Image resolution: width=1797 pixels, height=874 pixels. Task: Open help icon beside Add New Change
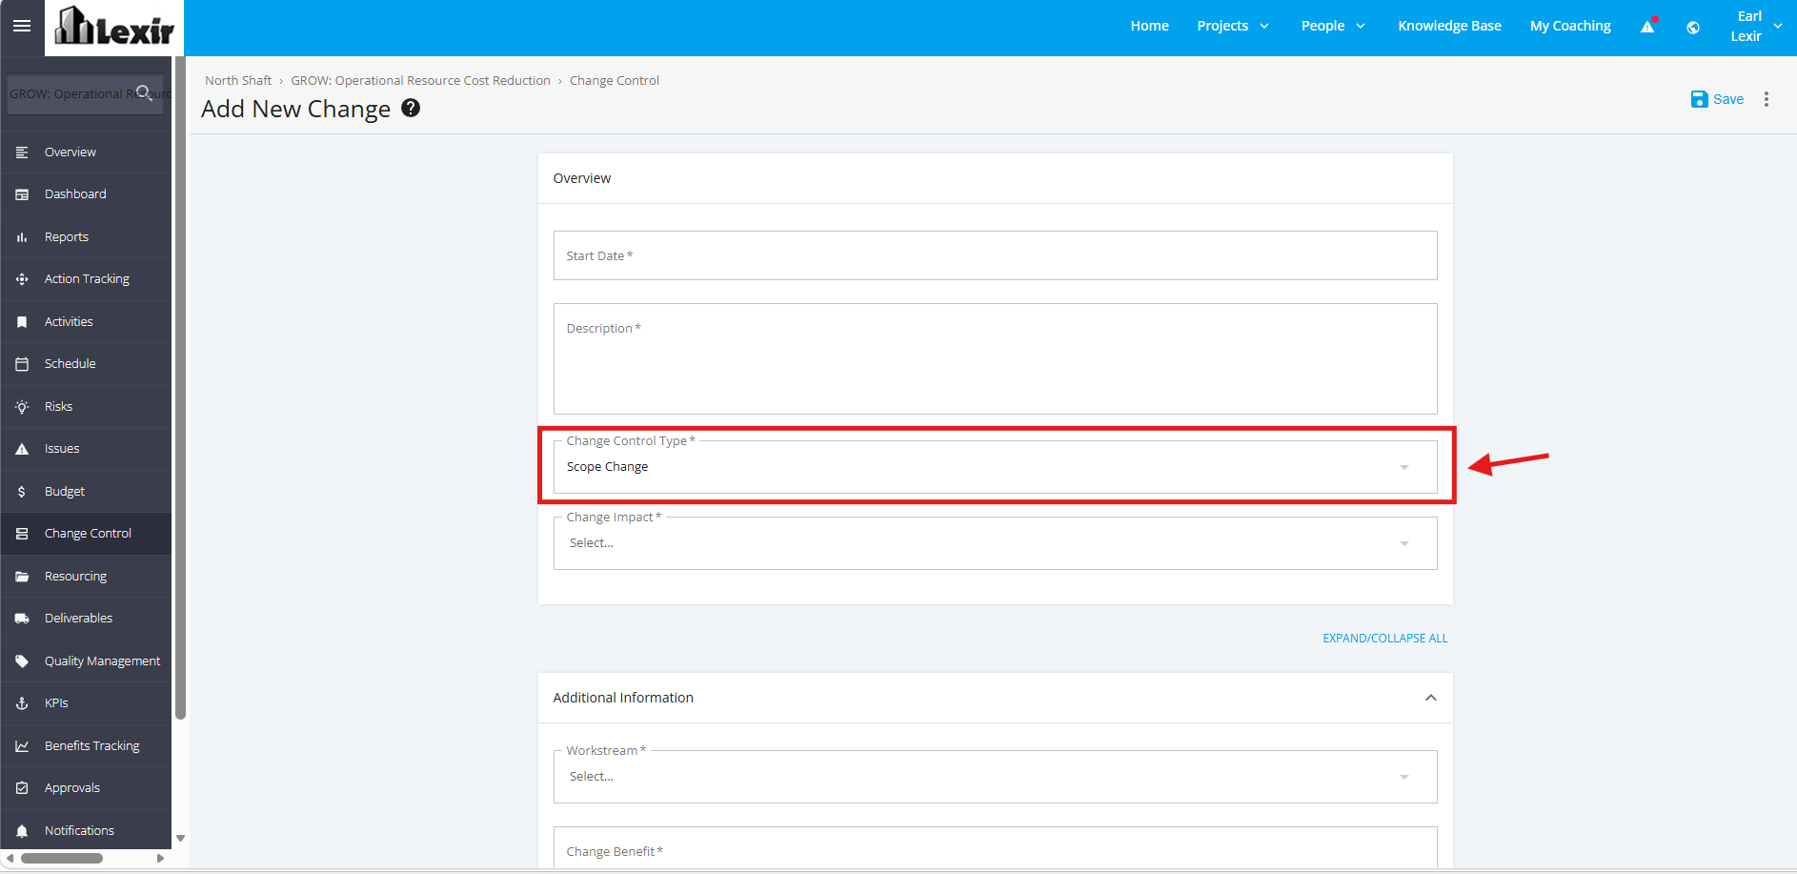click(411, 108)
